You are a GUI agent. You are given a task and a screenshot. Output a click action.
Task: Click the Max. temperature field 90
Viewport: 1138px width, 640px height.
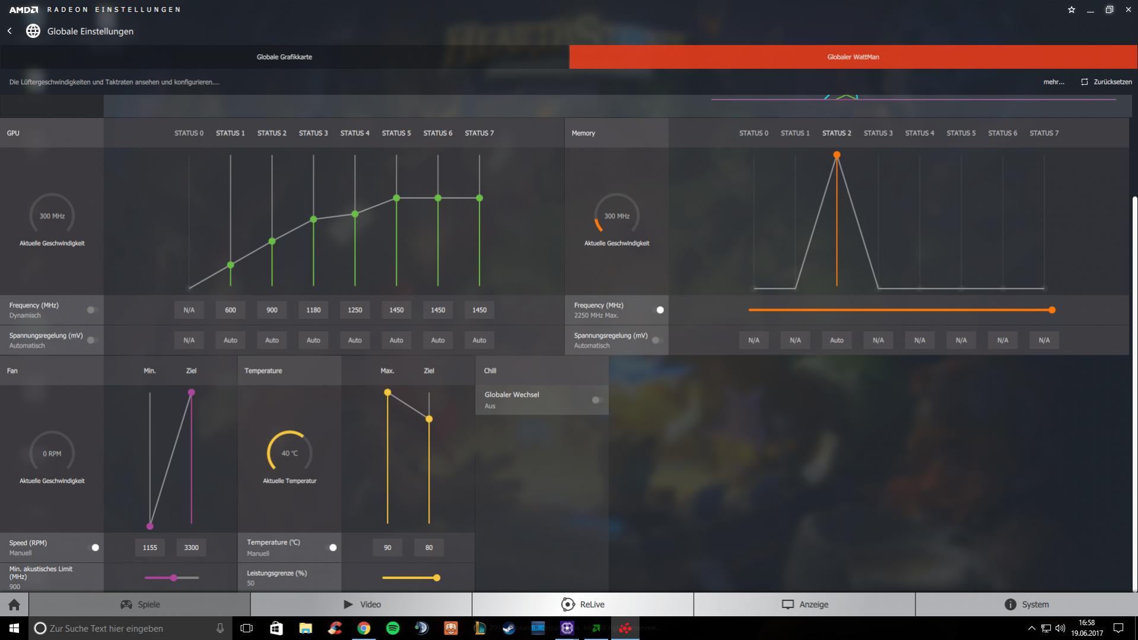click(387, 547)
